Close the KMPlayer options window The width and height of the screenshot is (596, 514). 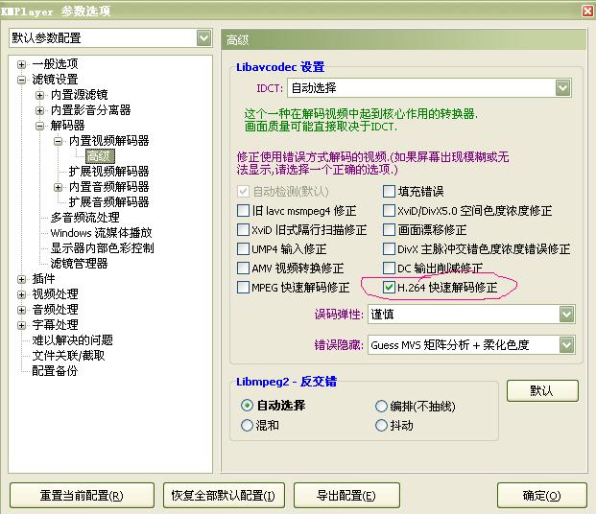click(587, 11)
